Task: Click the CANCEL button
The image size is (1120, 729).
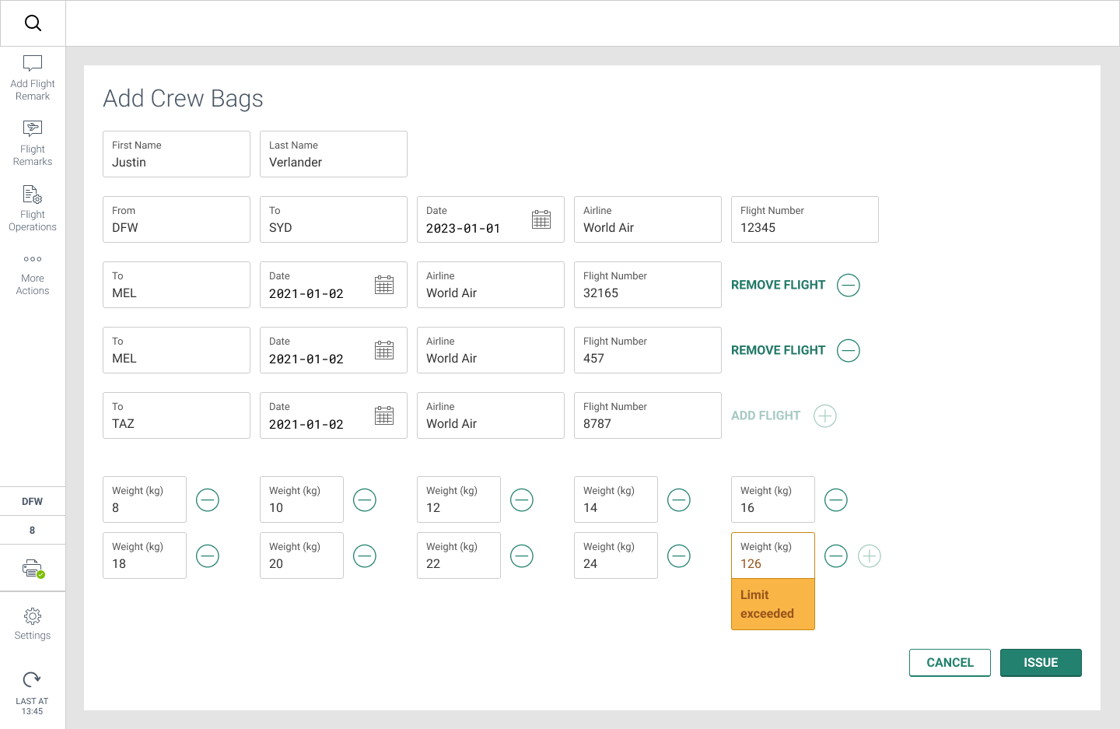Action: click(x=950, y=663)
